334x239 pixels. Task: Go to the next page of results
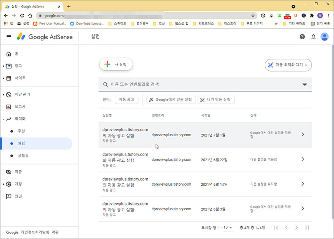coord(296,228)
